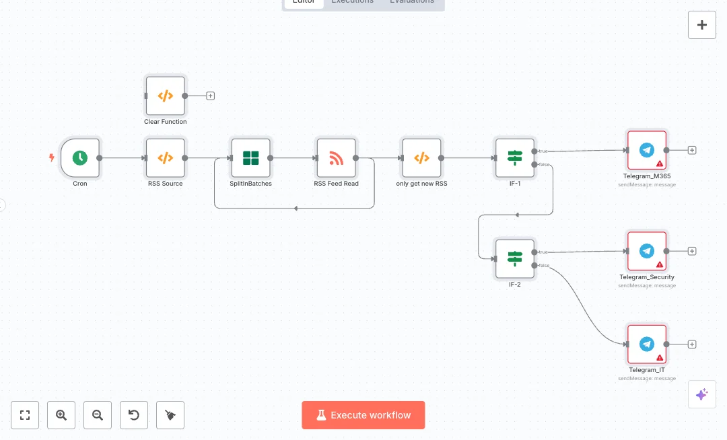Click the Telegram_IT node
The height and width of the screenshot is (440, 727).
coord(646,344)
